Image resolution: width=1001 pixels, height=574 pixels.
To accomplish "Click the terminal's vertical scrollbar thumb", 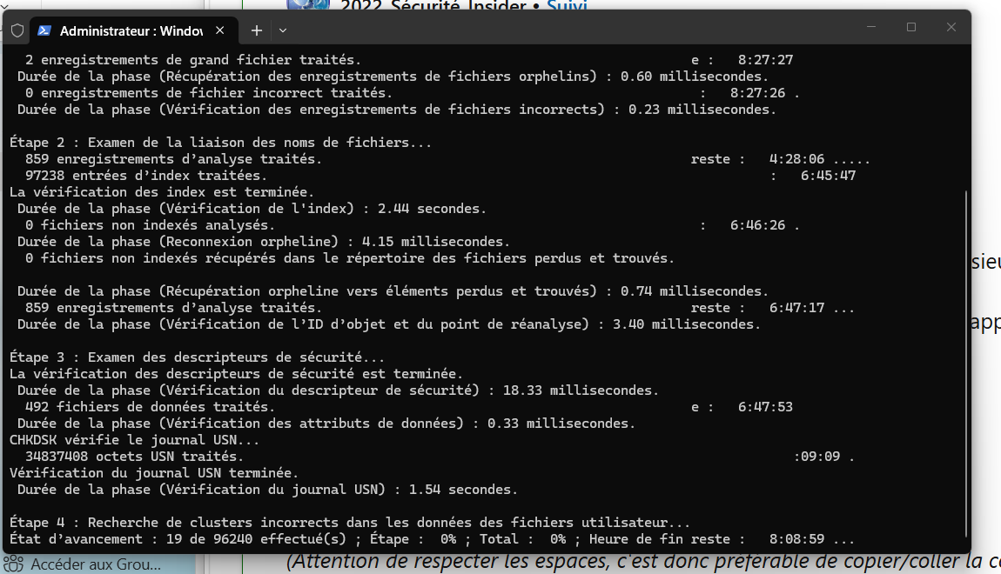I will coord(966,364).
